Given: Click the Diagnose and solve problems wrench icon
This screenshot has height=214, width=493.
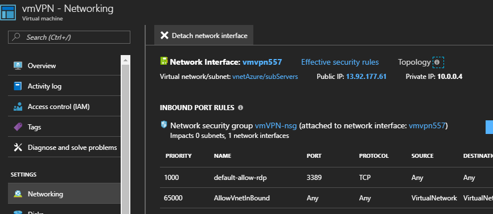Looking at the screenshot, I should [18, 147].
